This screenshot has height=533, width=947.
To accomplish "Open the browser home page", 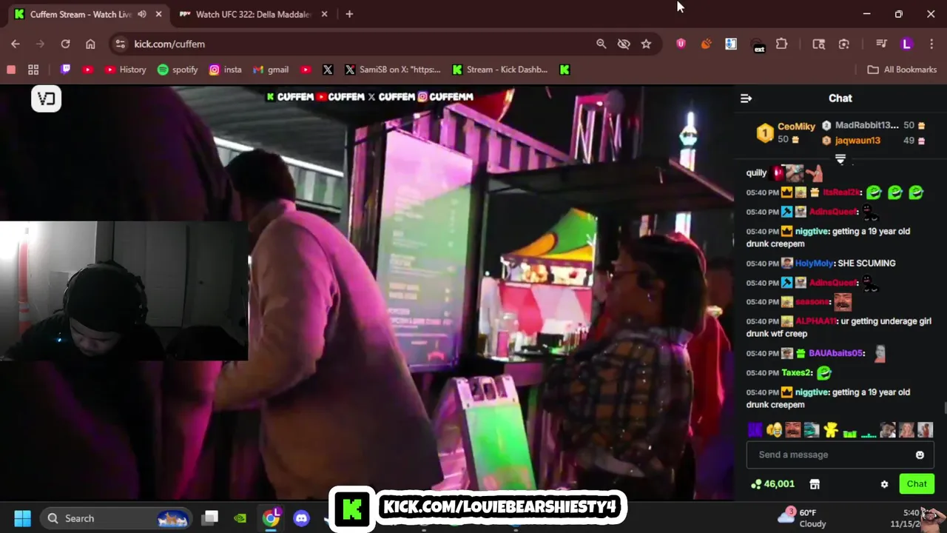I will click(90, 44).
